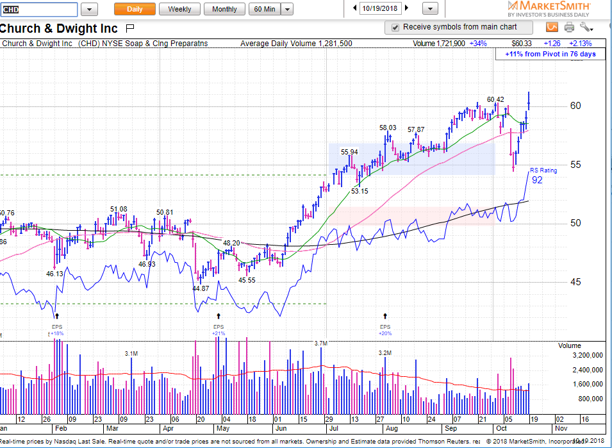The image size is (612, 448).
Task: Click the flag icon beside Church & Dwight Inc
Action: point(130,28)
